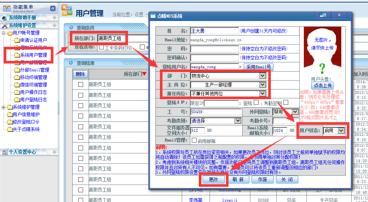Click the user avatar placeholder image

pos(322,51)
